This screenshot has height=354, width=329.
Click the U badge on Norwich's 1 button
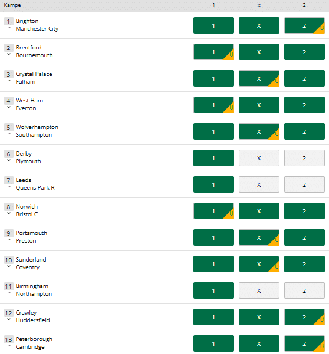click(231, 214)
